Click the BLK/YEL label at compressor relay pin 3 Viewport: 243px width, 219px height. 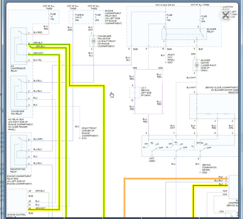pos(37,60)
